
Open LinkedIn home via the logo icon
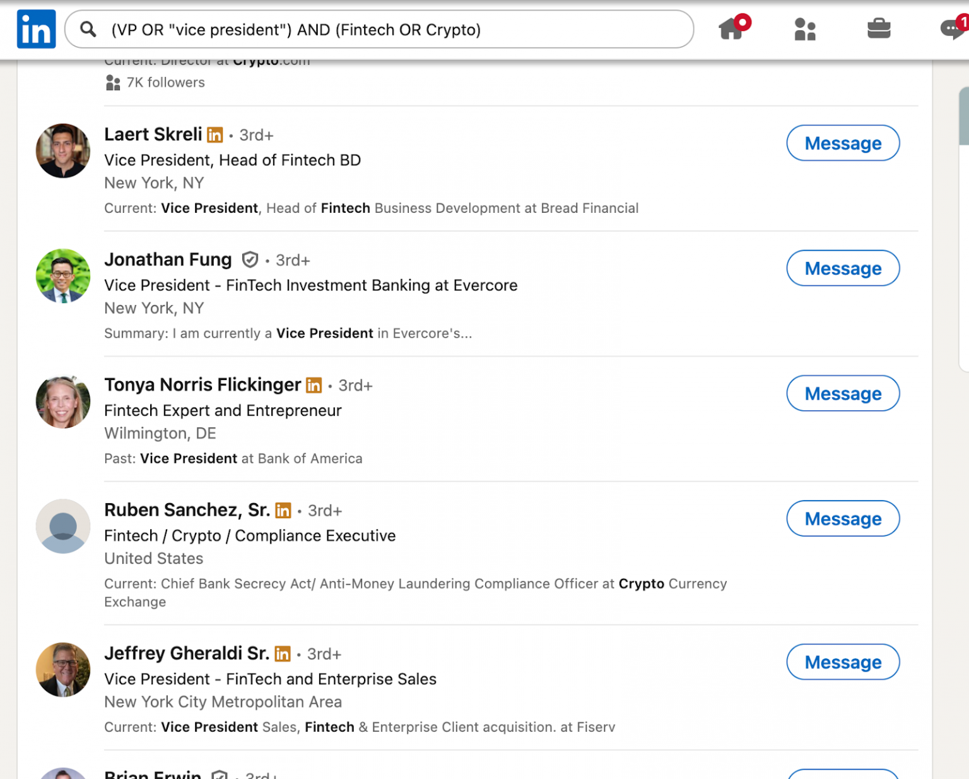pyautogui.click(x=36, y=29)
